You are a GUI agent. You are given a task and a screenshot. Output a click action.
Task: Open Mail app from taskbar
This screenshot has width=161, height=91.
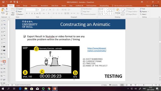pos(37,89)
